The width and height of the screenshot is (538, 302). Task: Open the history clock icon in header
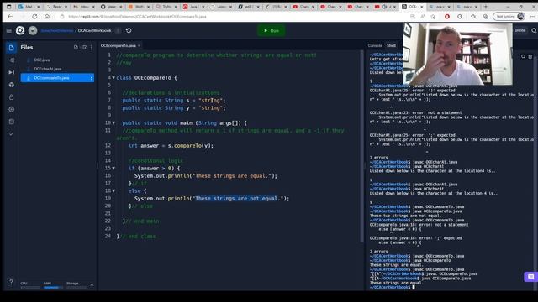(129, 30)
